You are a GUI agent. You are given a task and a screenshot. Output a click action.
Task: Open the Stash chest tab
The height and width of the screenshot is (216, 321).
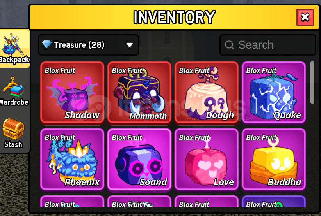(13, 133)
